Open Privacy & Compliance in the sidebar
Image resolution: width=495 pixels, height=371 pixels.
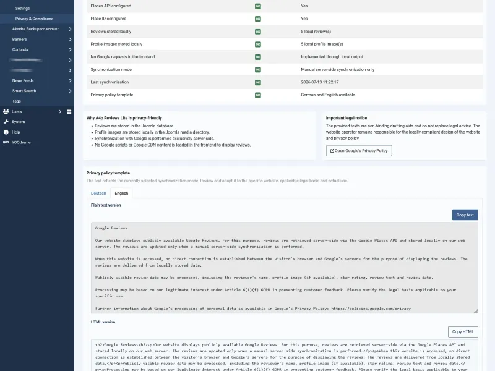(34, 19)
